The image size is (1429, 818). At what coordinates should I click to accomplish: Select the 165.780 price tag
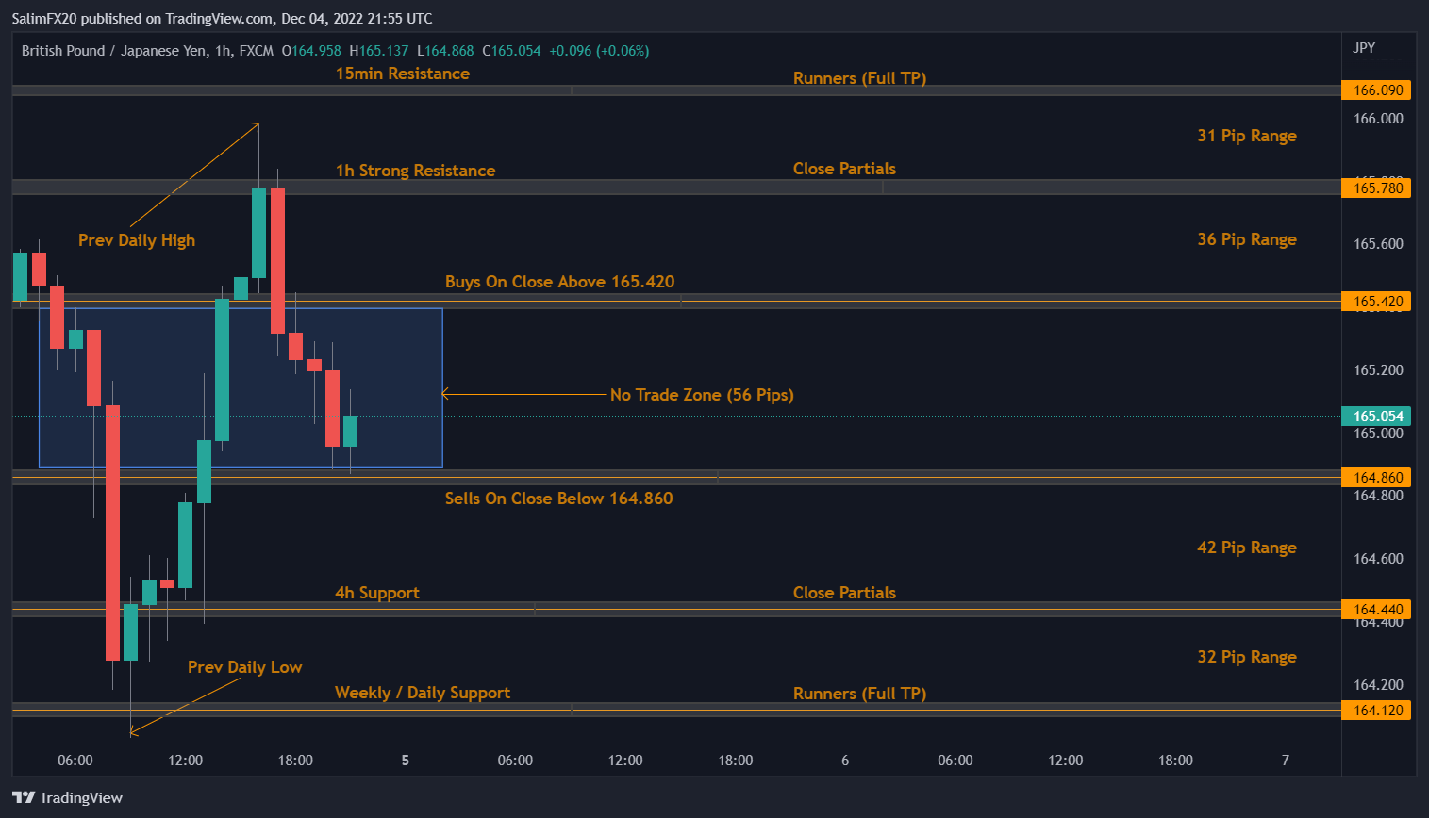click(x=1377, y=188)
